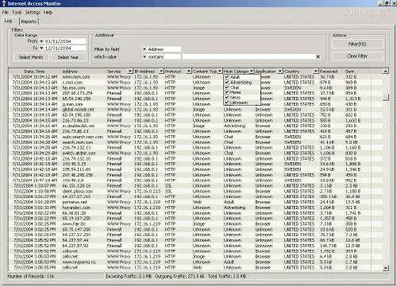Screen dimensions: 397x287
Task: Expand the From date dropdown
Action: [41, 41]
